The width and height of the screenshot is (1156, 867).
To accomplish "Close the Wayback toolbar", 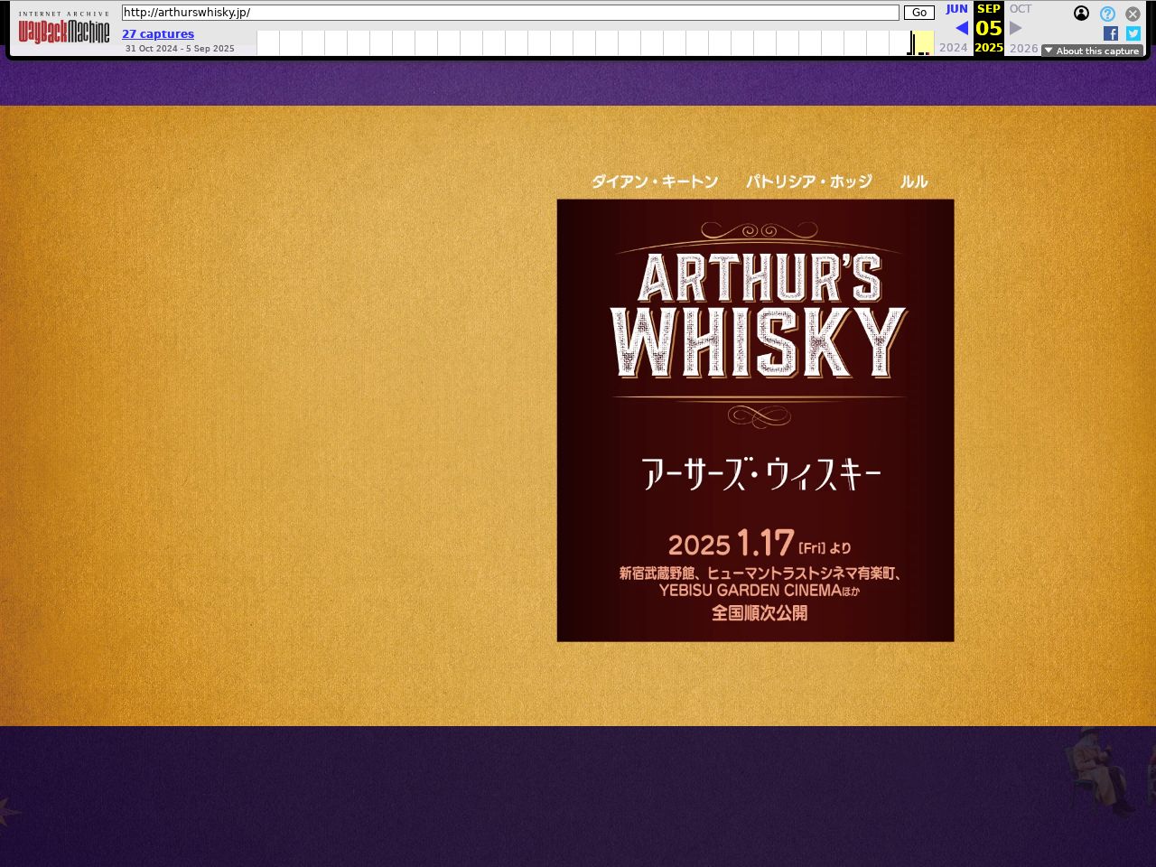I will coord(1133,14).
